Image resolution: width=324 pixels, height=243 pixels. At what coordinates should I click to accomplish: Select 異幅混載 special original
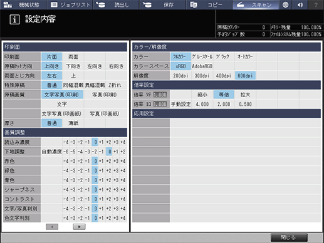(95, 85)
